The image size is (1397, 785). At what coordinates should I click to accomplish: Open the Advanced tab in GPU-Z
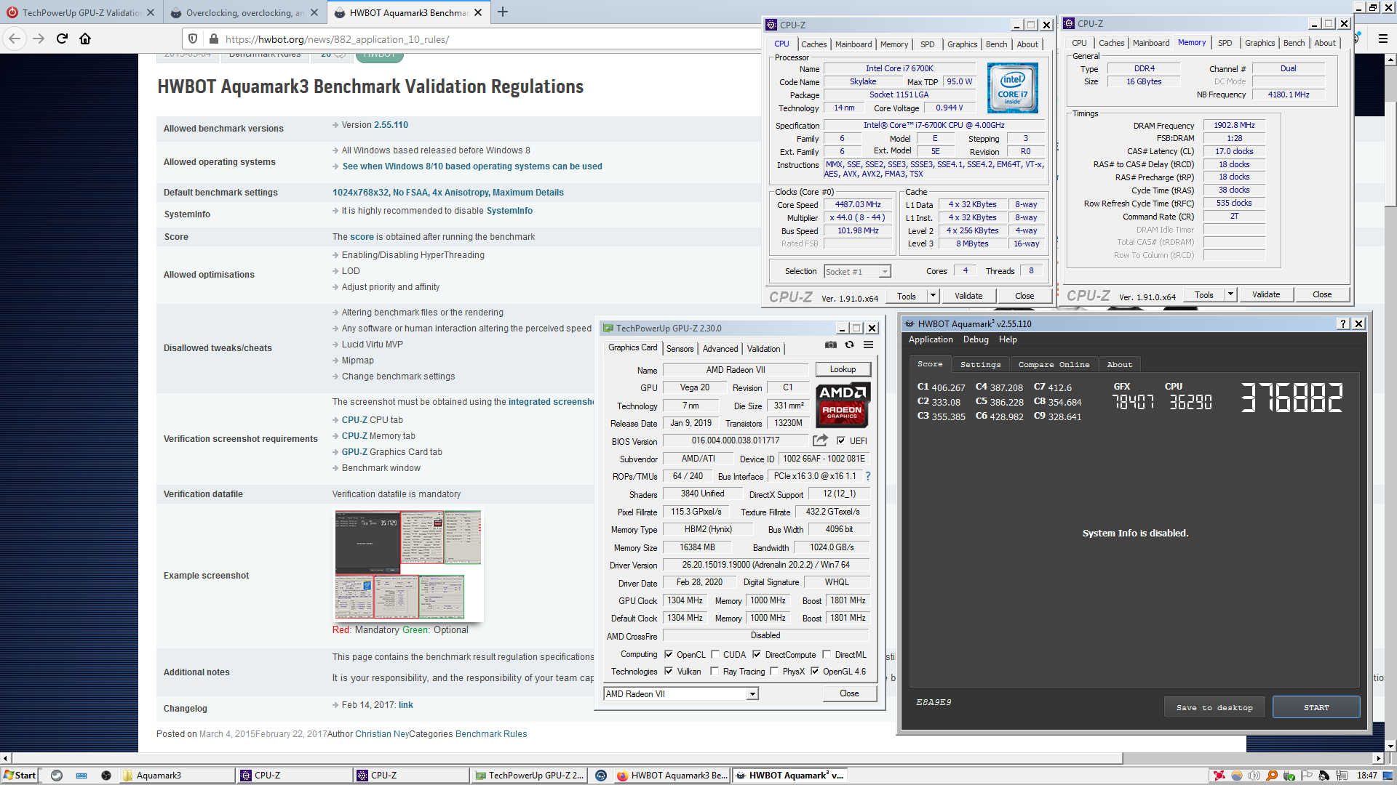(x=720, y=349)
